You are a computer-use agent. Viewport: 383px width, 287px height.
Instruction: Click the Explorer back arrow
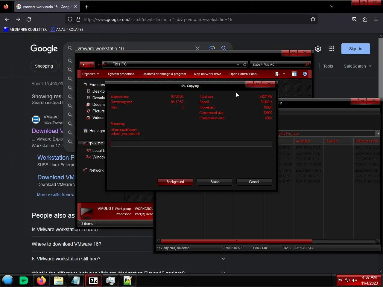(x=83, y=64)
